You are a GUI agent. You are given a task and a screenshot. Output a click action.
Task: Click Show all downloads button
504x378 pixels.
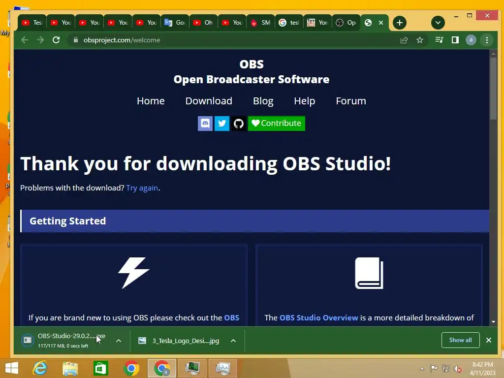click(x=460, y=340)
